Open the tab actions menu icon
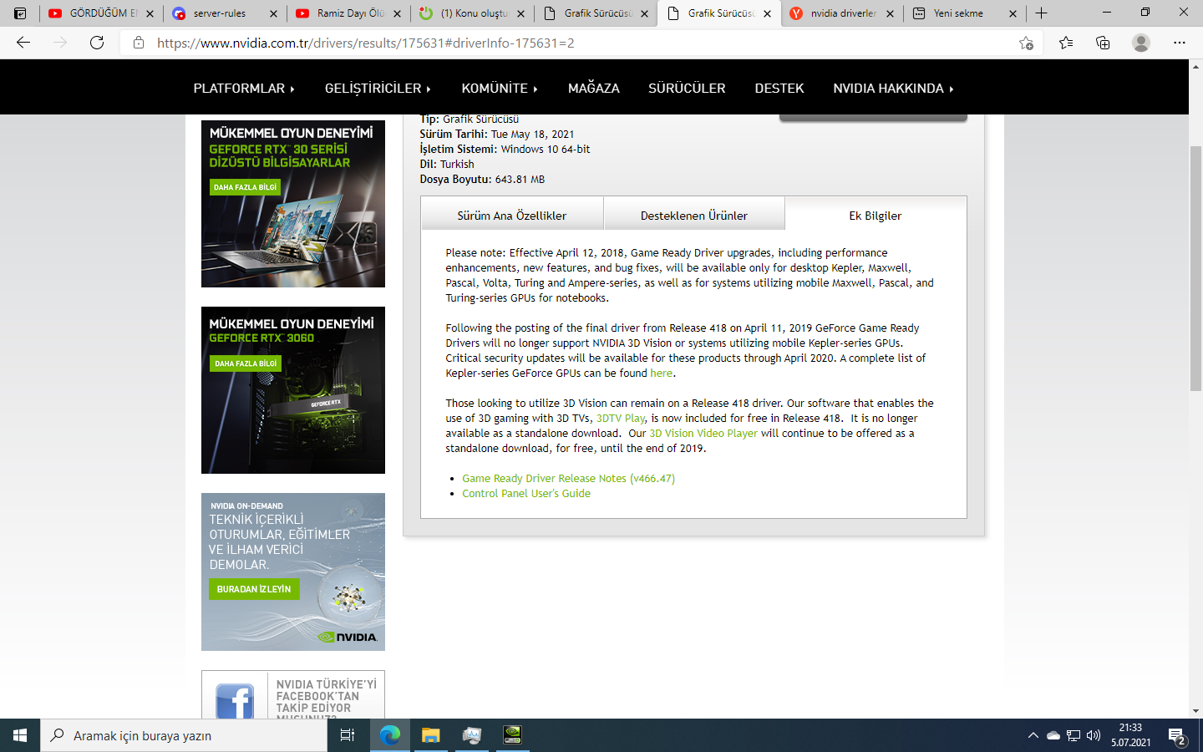1203x752 pixels. tap(20, 13)
